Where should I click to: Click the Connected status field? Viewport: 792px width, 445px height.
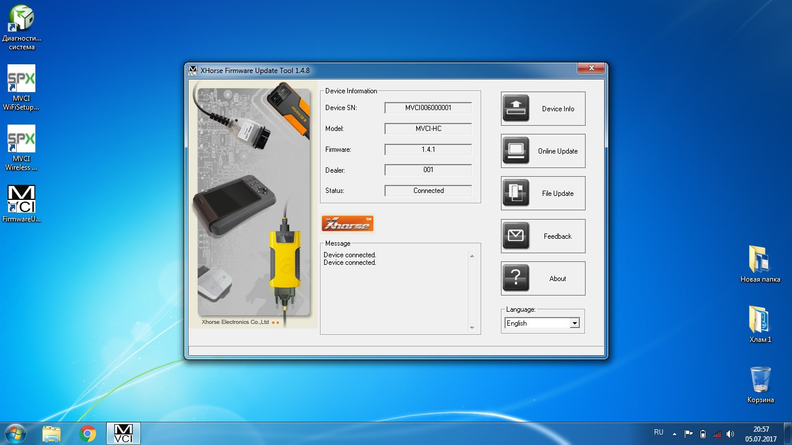coord(428,191)
